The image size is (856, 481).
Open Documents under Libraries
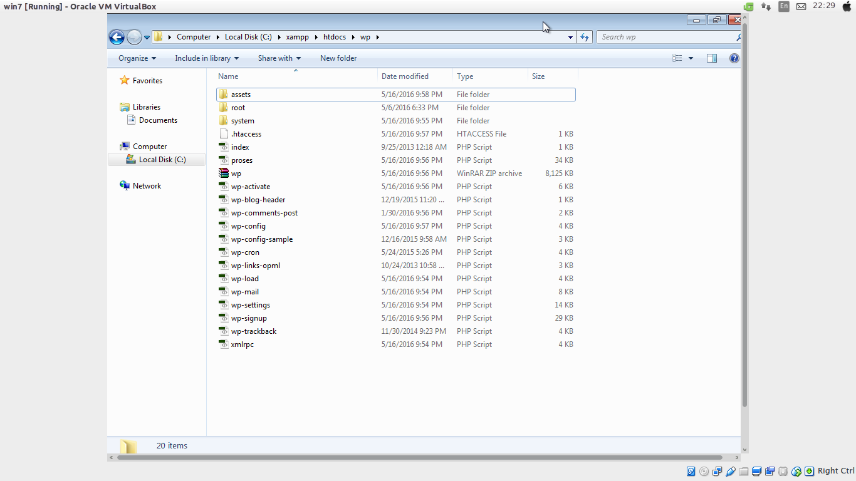point(158,120)
